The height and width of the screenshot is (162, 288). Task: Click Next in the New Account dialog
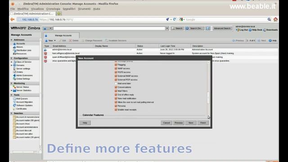click(191, 123)
